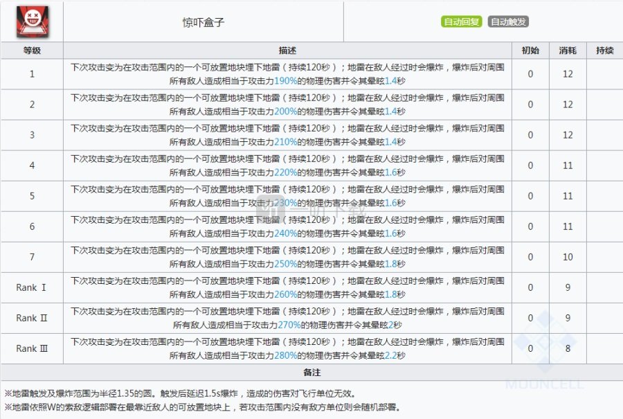Click the 描述 column header
Viewport: 623px width, 419px height.
click(x=287, y=51)
